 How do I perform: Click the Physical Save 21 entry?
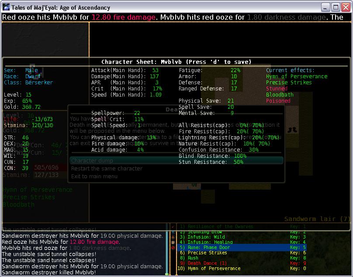click(206, 100)
